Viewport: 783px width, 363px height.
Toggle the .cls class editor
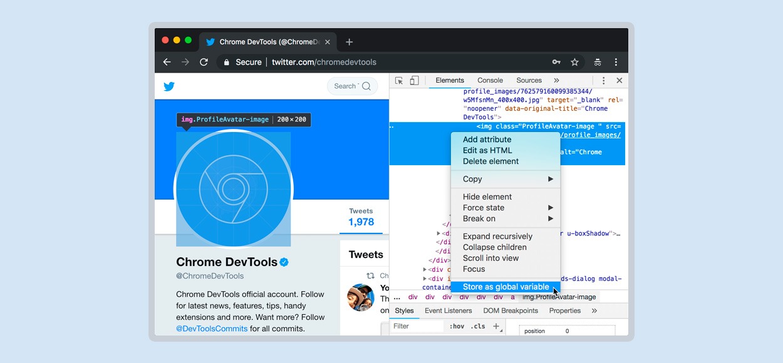tap(478, 326)
